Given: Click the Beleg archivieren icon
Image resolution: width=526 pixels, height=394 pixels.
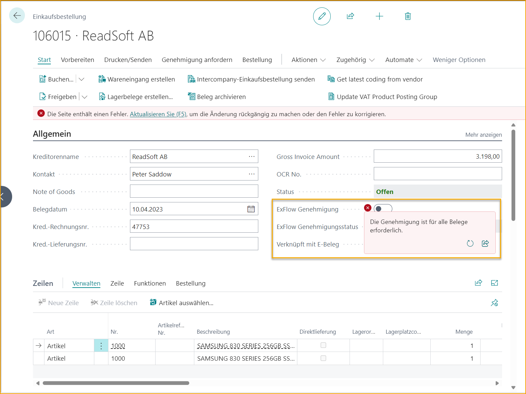Looking at the screenshot, I should click(x=192, y=97).
